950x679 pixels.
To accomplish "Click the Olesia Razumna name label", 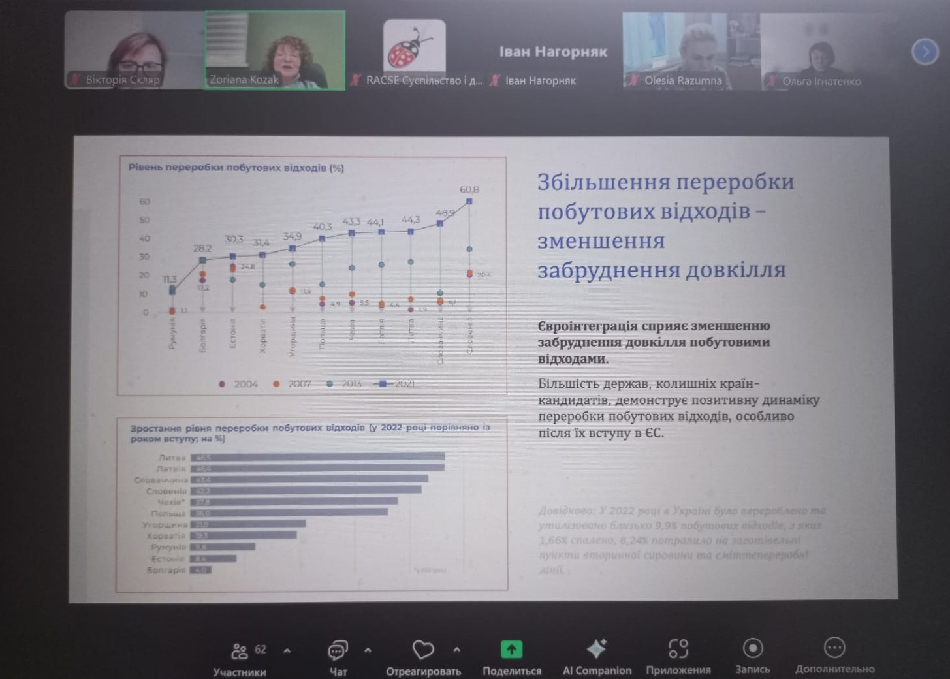I will pos(683,81).
